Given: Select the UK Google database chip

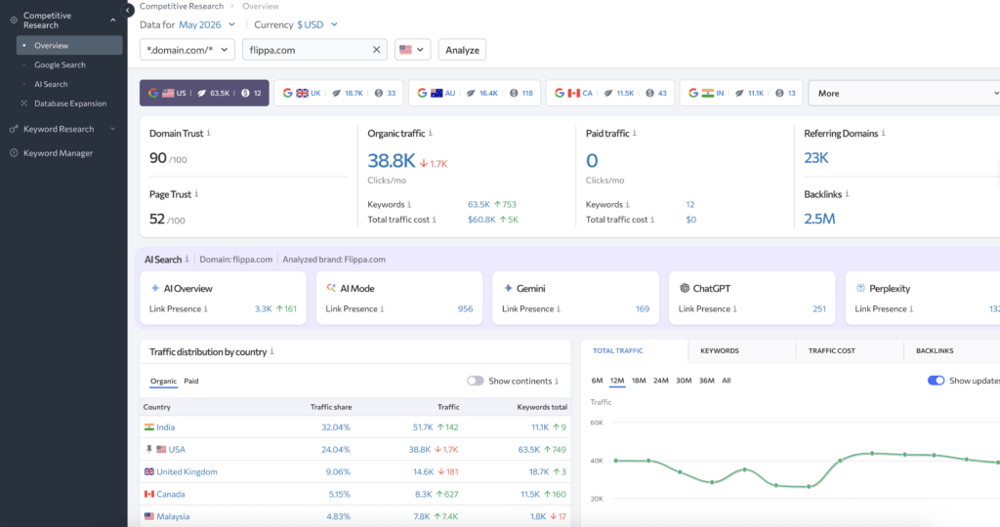Looking at the screenshot, I should point(339,93).
